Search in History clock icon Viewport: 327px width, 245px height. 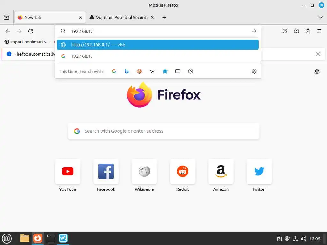click(x=190, y=71)
